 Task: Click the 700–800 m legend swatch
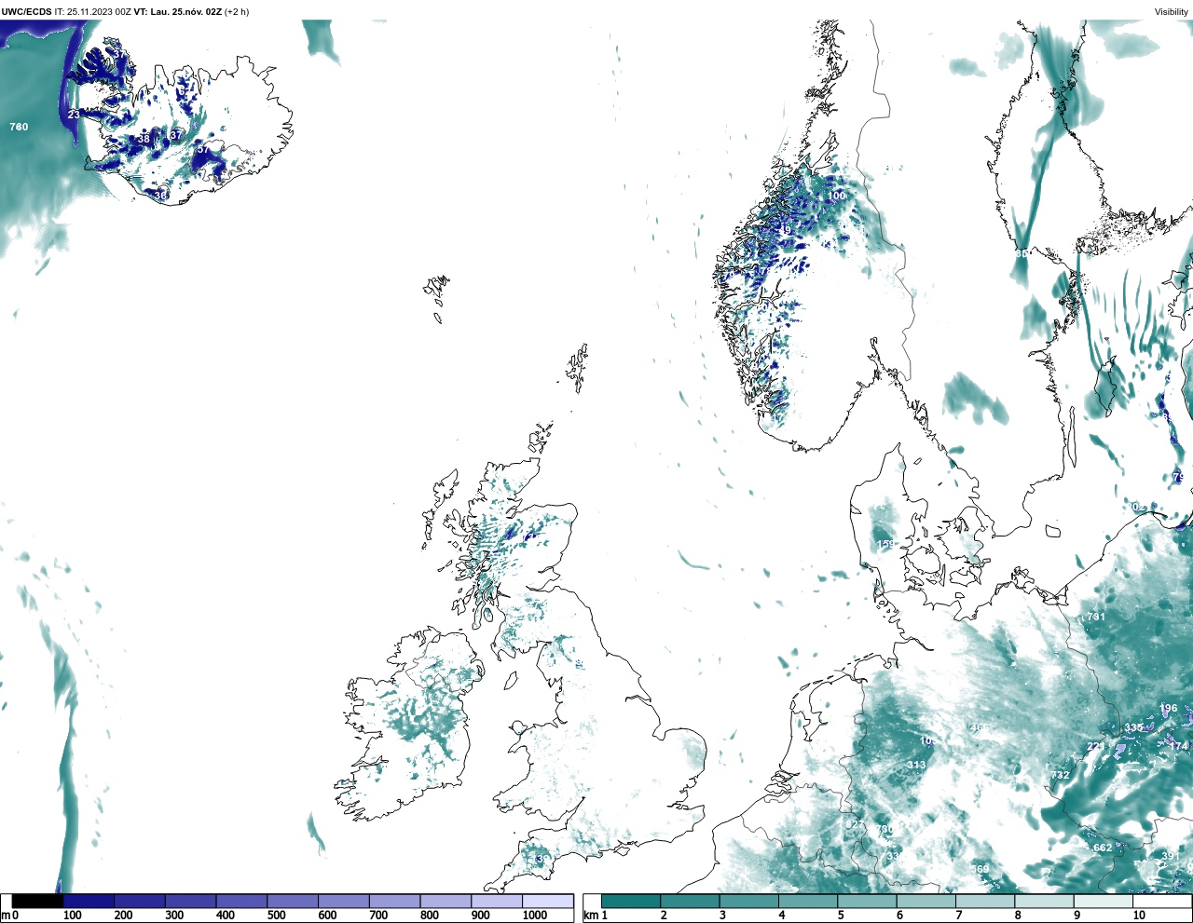click(394, 902)
